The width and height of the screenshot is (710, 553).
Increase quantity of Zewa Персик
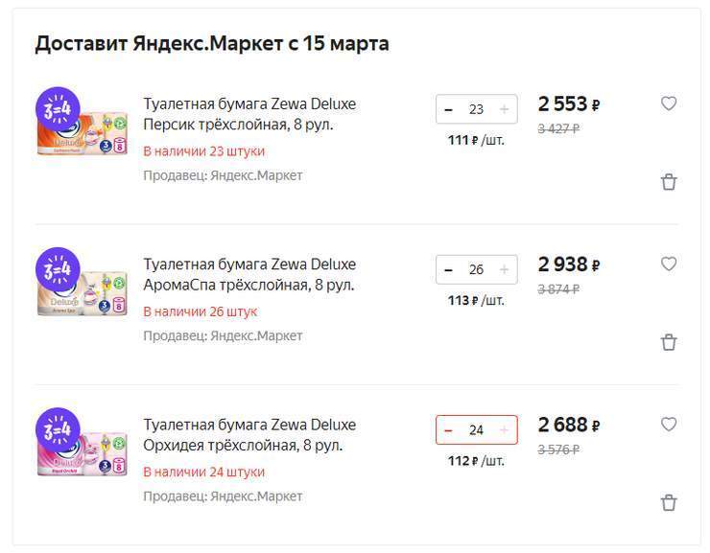click(505, 109)
